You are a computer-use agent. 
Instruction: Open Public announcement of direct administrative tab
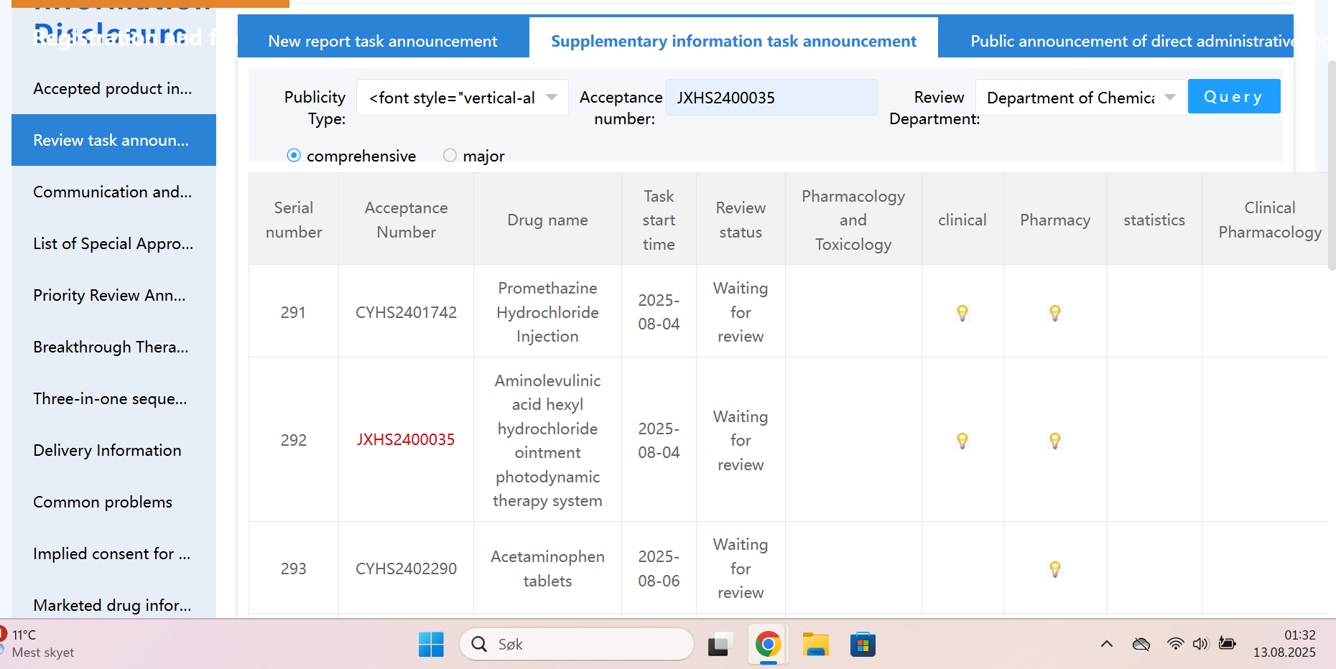1131,41
